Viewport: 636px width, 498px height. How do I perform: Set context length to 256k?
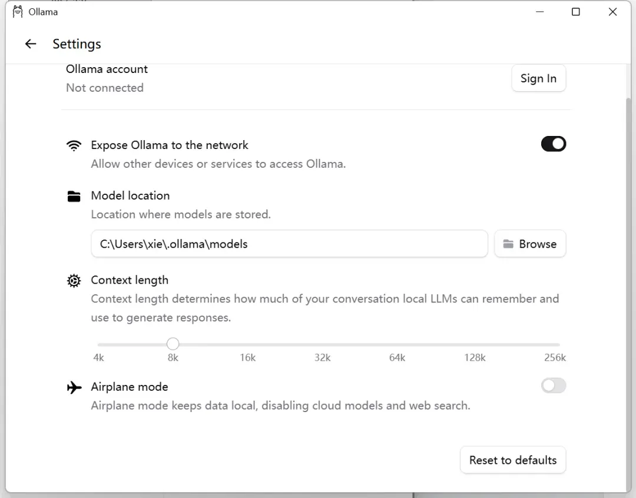click(x=555, y=357)
